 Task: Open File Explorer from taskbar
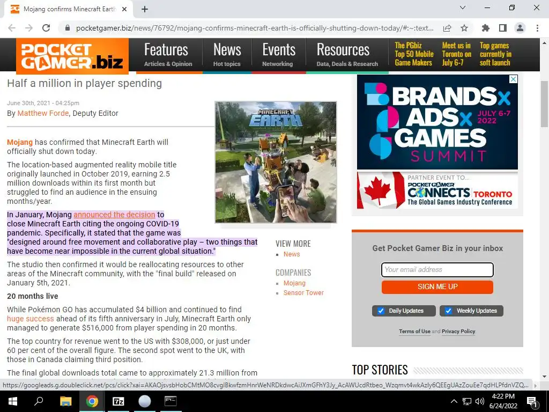65,401
